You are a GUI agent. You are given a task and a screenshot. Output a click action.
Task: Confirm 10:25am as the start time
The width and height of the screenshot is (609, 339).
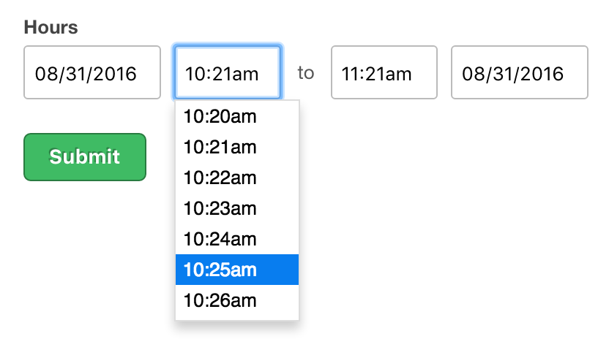click(236, 270)
